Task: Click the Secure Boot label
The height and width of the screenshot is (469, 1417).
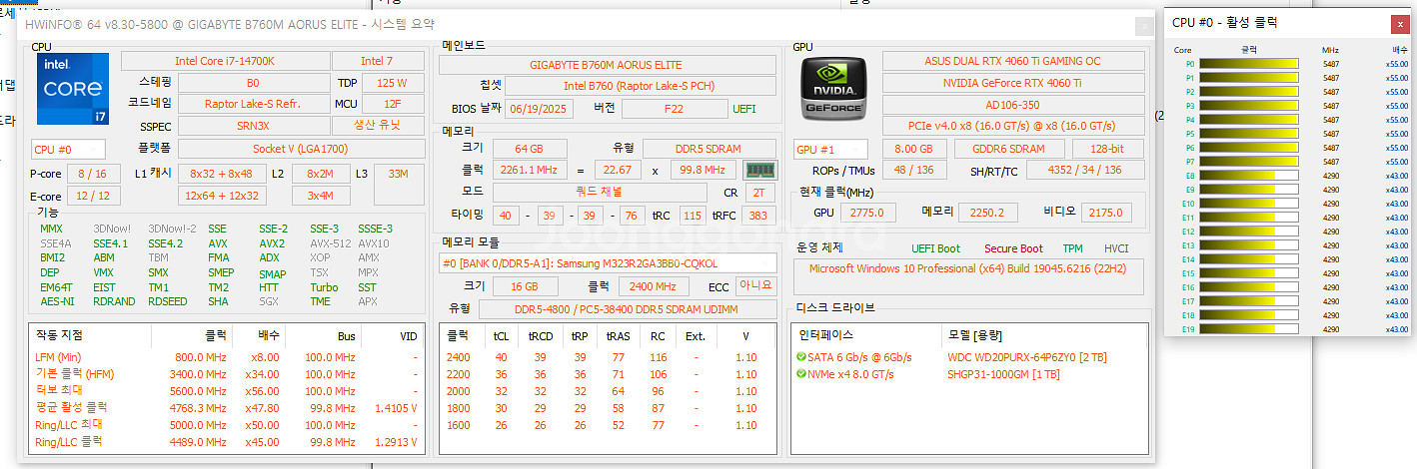Action: tap(1013, 248)
